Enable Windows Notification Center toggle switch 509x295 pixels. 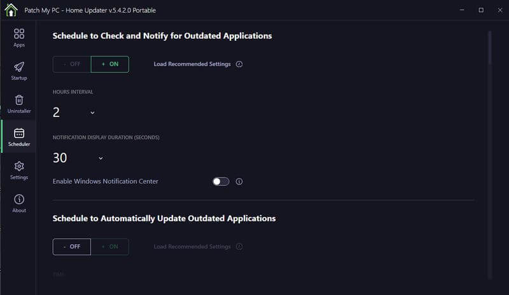[x=220, y=181]
